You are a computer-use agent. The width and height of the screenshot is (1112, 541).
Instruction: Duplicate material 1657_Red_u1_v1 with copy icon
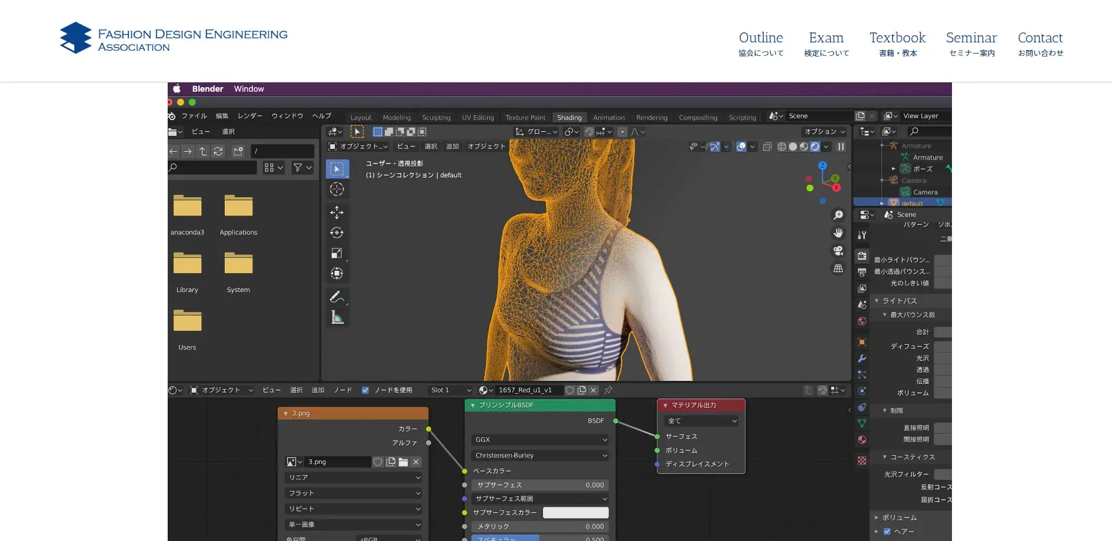tap(582, 390)
